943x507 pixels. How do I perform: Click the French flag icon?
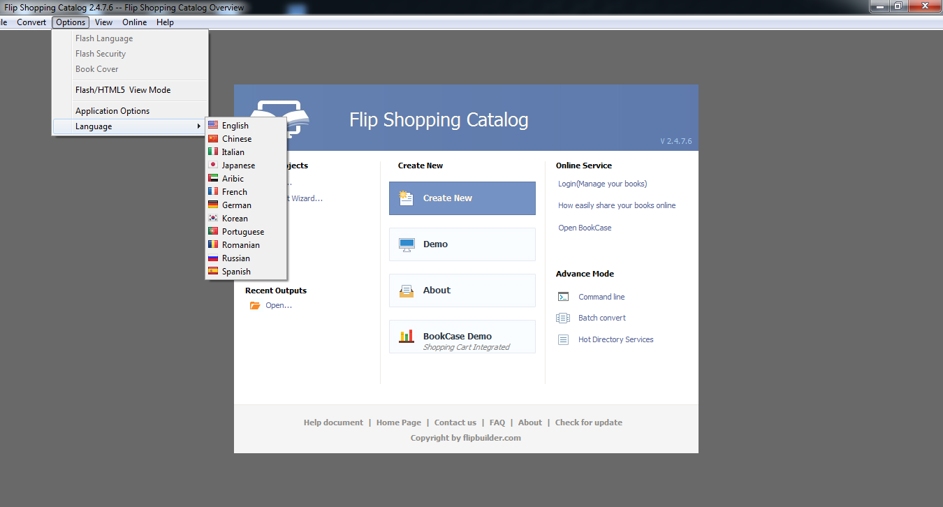click(213, 191)
